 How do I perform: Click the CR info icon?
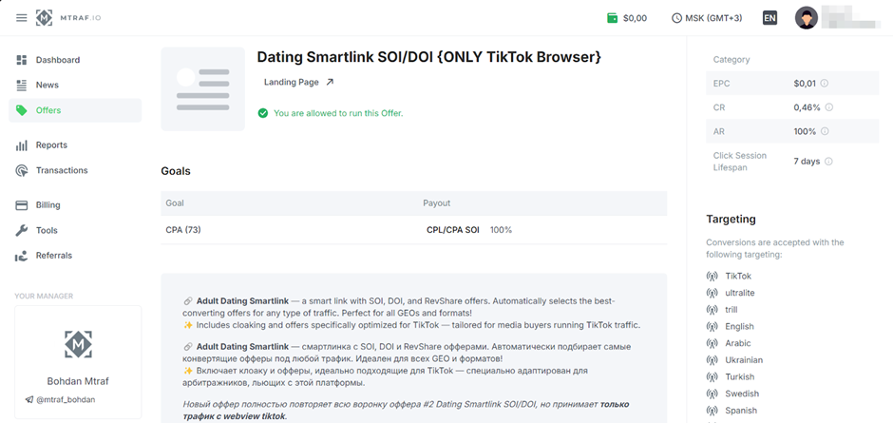[x=828, y=107]
